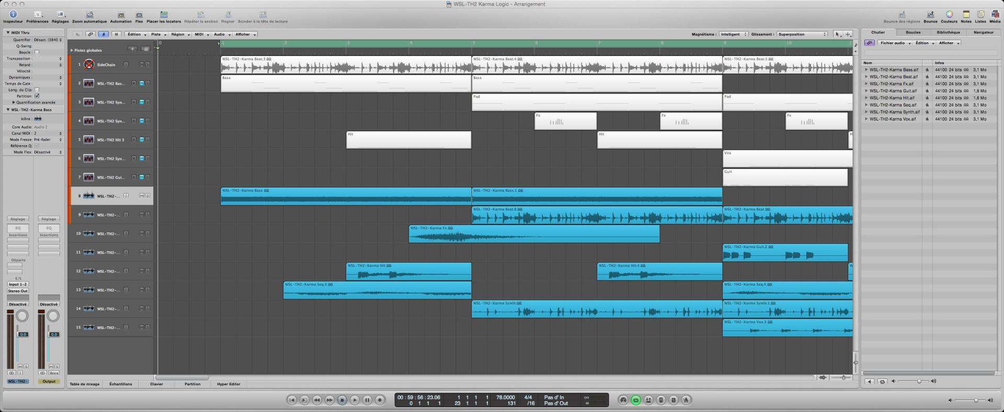Select the WSL-TH2-Karma Fx audio region

[534, 234]
